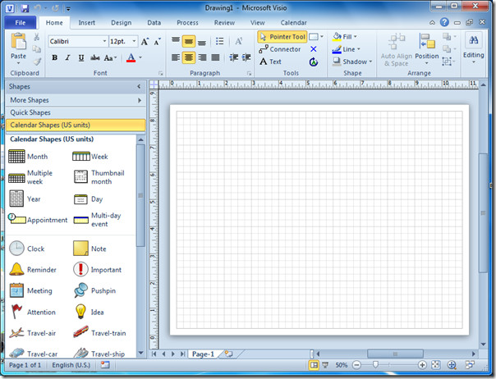Pick the Appointment shape
This screenshot has height=379, width=496.
38,219
